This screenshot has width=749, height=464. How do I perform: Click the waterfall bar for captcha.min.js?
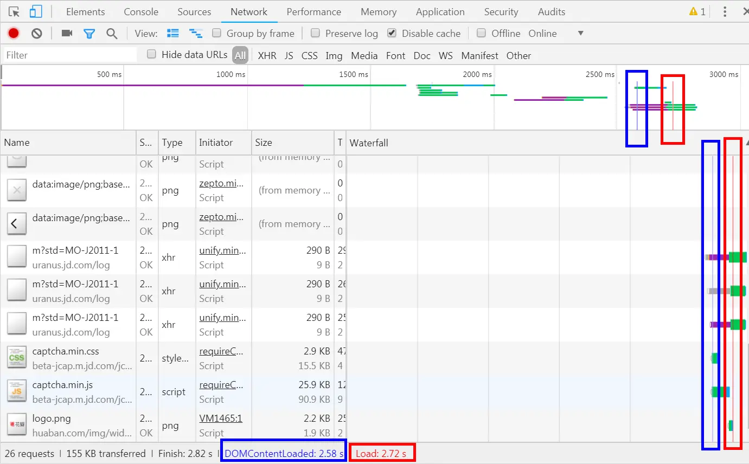[x=720, y=391]
